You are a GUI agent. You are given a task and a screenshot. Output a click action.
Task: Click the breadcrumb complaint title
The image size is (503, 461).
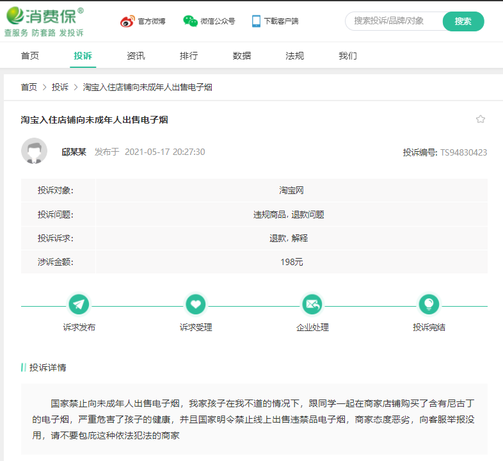tap(148, 87)
